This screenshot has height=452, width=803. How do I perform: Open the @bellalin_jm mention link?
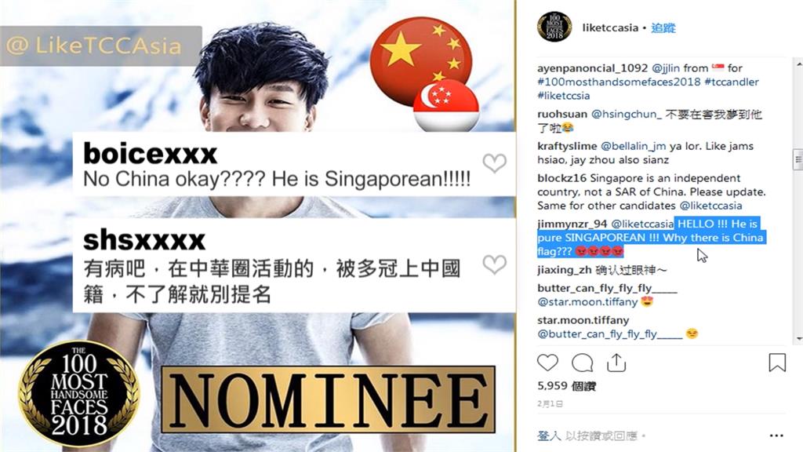pyautogui.click(x=633, y=146)
